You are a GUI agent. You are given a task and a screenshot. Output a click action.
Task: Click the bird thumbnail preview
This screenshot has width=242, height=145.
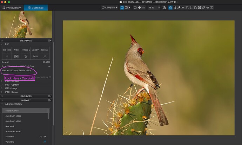coord(26,24)
